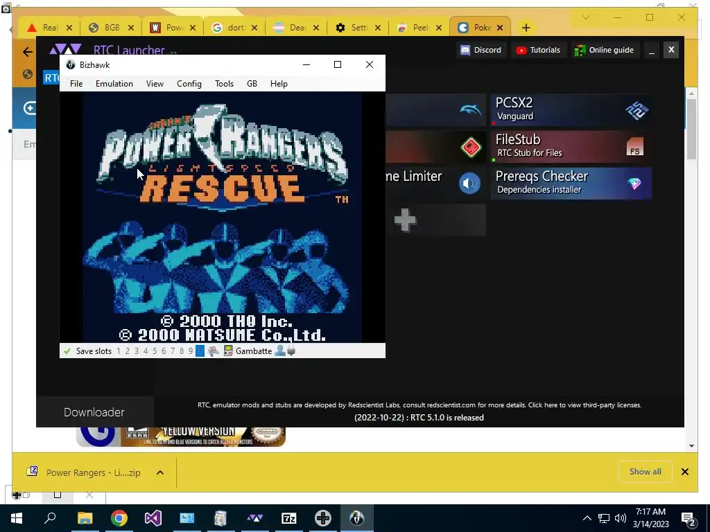Select the highlighted save slot 0
This screenshot has height=532, width=710.
(200, 351)
